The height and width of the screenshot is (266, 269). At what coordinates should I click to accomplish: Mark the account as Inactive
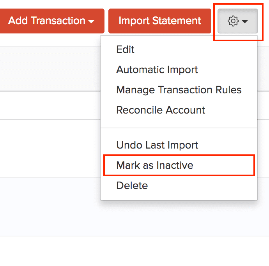[155, 165]
